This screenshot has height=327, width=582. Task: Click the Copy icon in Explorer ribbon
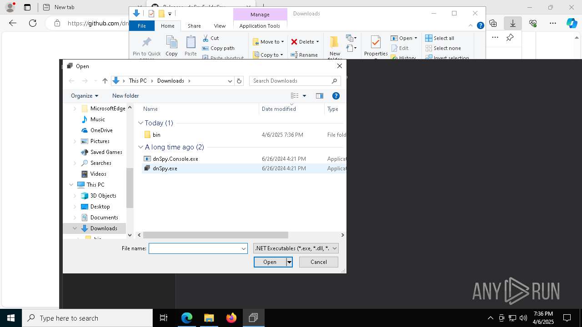[171, 46]
